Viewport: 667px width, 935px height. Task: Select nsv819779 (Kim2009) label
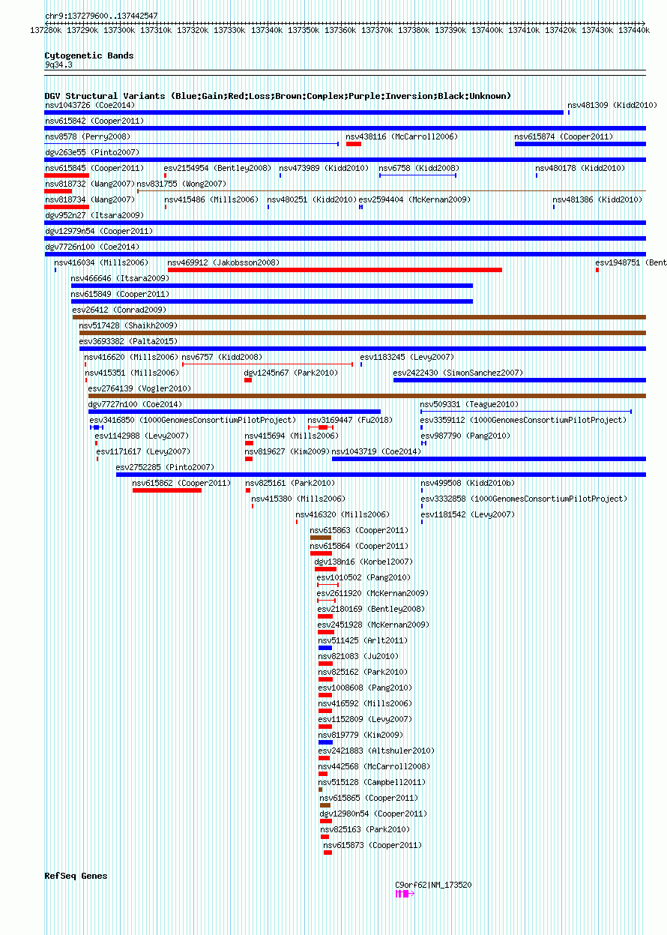tap(360, 735)
